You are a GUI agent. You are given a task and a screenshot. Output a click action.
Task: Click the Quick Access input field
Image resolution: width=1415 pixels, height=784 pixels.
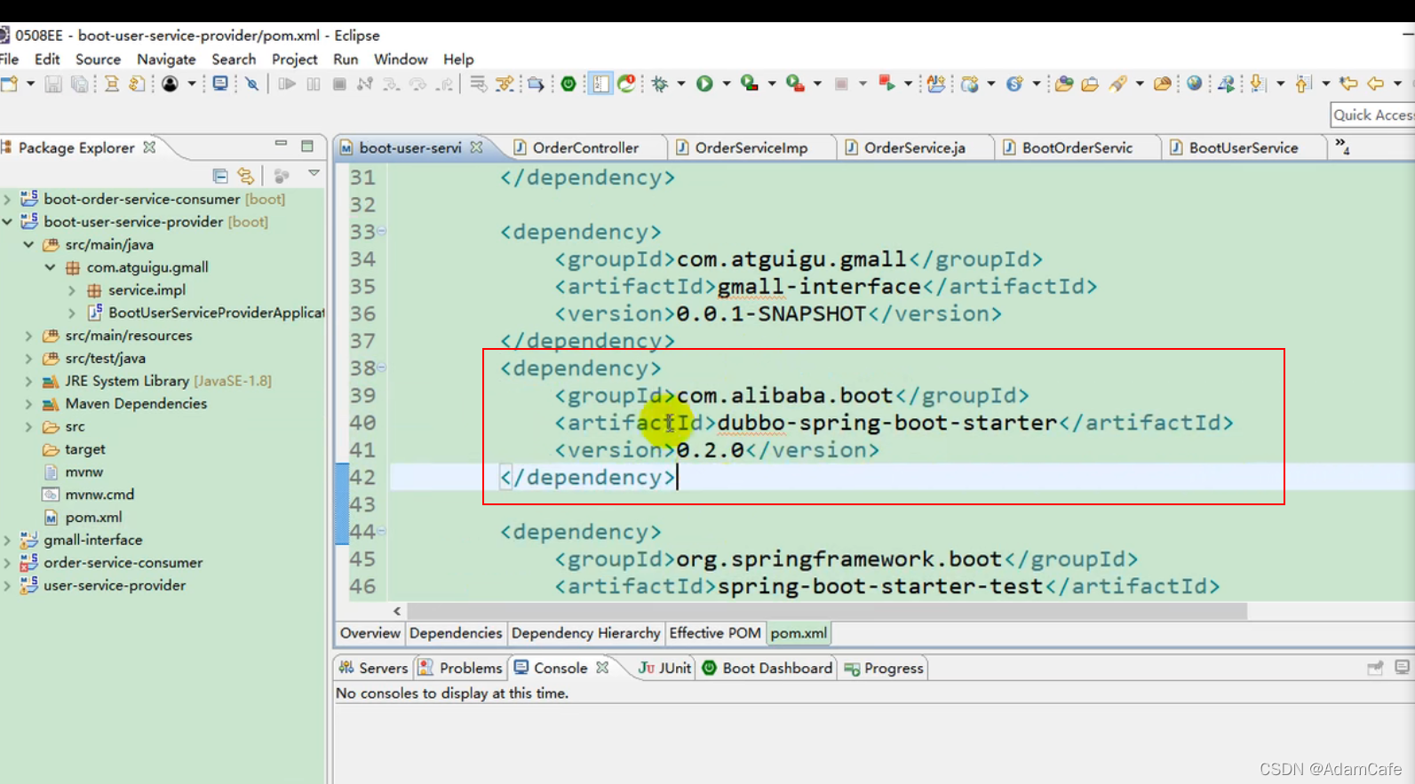point(1372,115)
